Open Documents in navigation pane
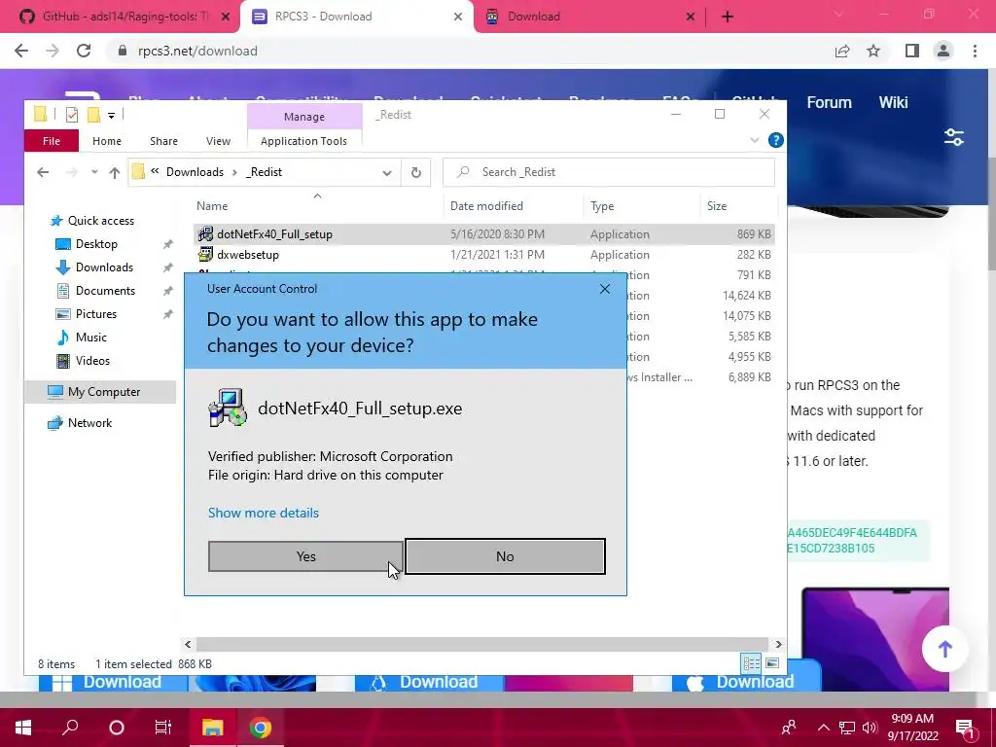The width and height of the screenshot is (996, 747). click(x=105, y=291)
